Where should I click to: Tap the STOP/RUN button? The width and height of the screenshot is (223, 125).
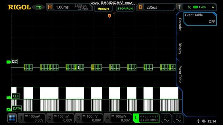[125, 9]
